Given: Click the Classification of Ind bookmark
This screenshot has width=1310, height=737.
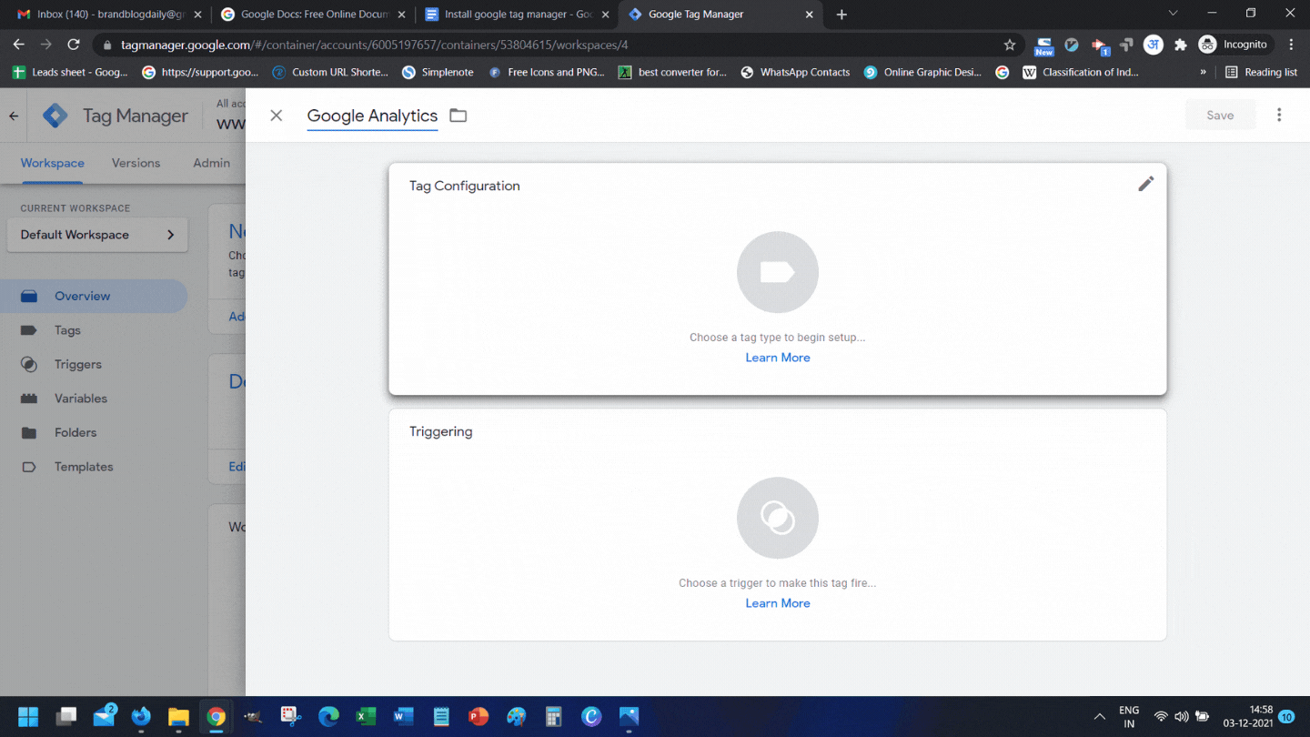Looking at the screenshot, I should (1080, 72).
